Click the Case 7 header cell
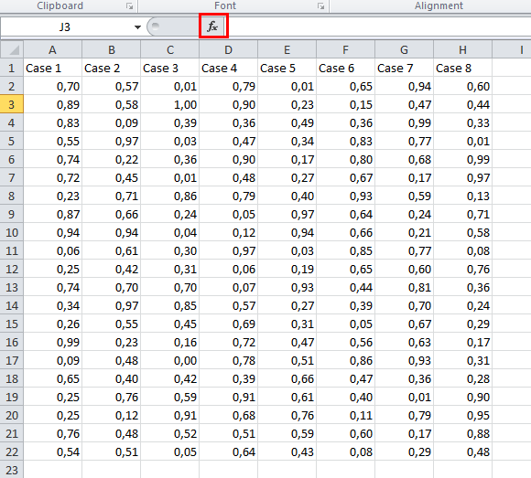 point(405,68)
